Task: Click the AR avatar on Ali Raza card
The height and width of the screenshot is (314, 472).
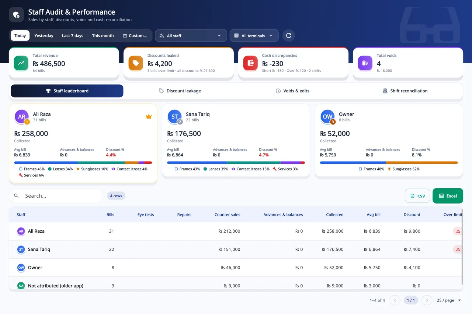Action: (x=22, y=116)
